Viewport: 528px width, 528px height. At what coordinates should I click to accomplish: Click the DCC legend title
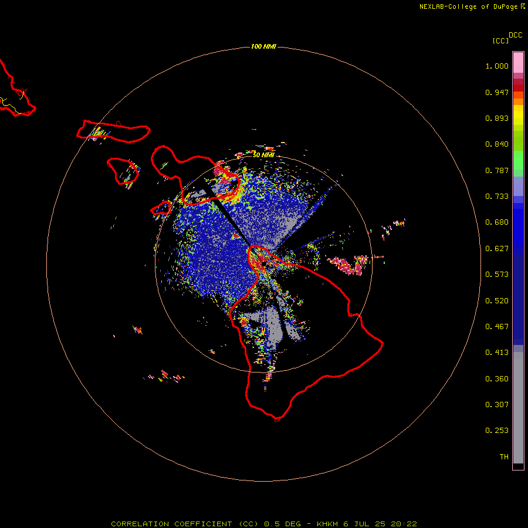516,35
